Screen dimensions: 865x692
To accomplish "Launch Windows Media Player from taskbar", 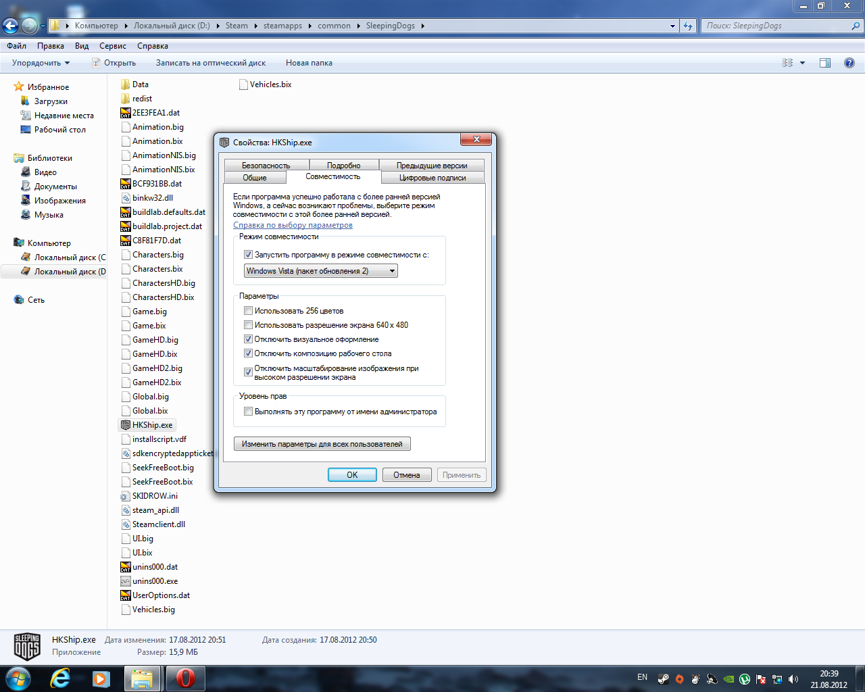I will click(101, 678).
